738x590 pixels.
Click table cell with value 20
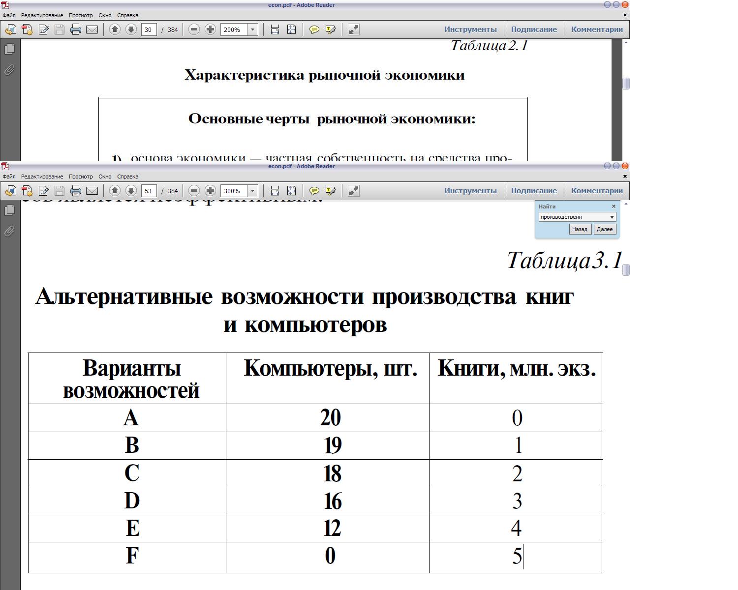pyautogui.click(x=328, y=418)
